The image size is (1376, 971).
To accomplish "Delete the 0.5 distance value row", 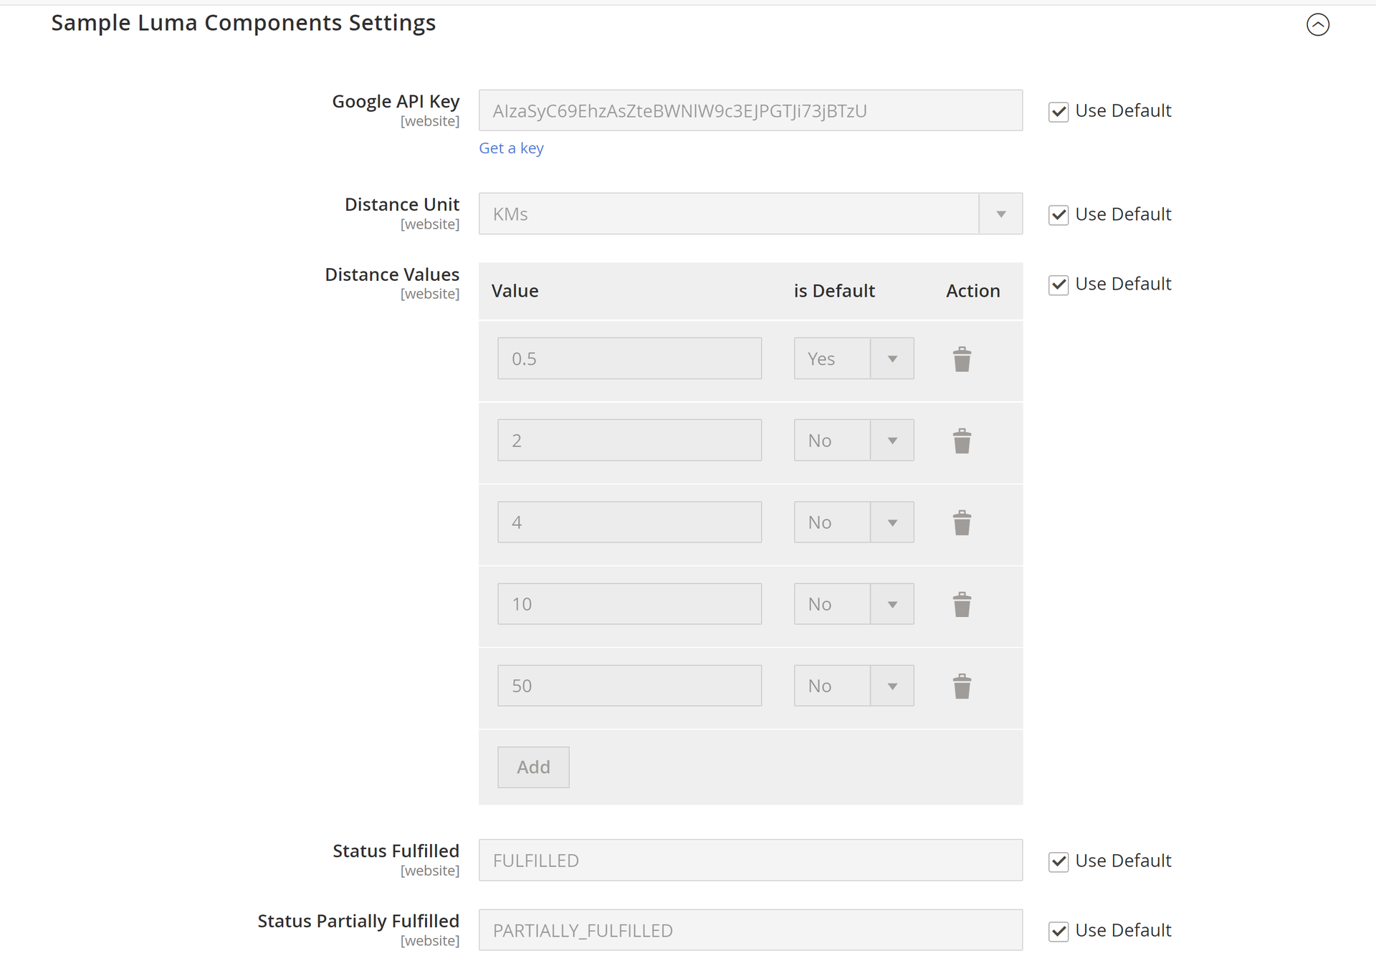I will coord(962,359).
